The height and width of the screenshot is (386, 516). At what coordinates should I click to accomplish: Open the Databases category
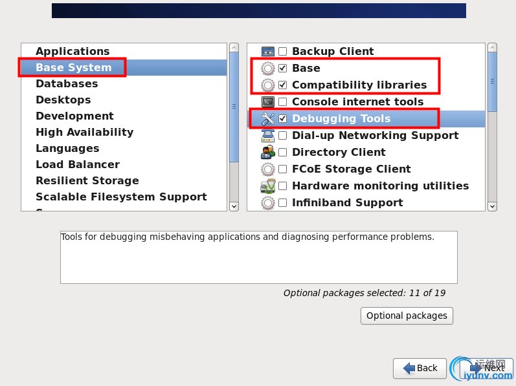tap(124, 83)
